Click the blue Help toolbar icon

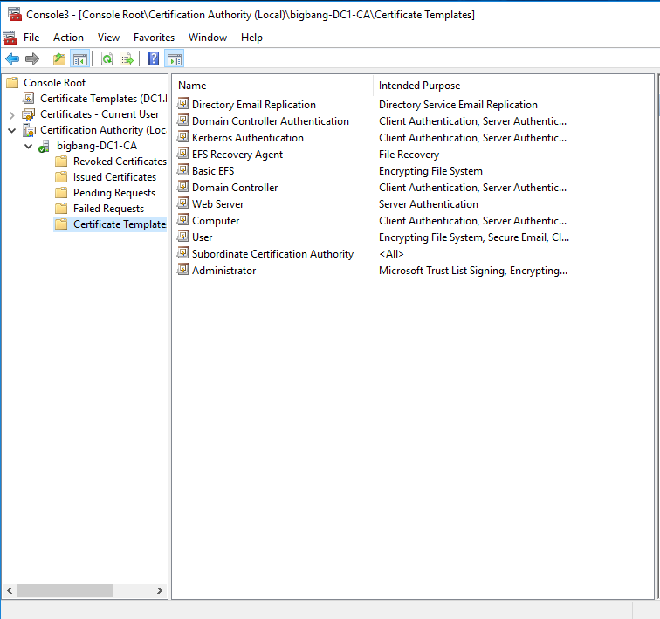tap(154, 58)
